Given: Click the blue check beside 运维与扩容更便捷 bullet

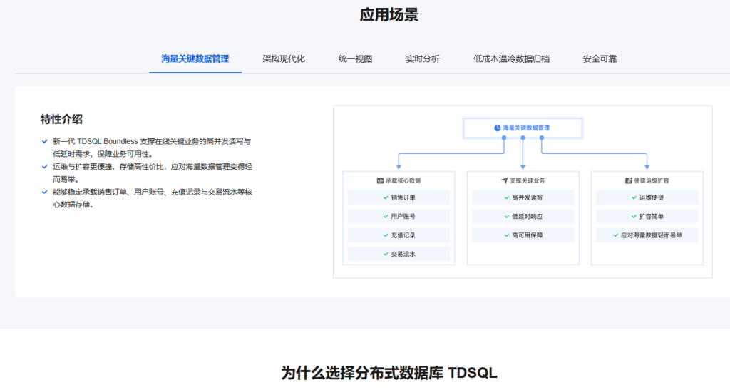Looking at the screenshot, I should click(x=45, y=167).
